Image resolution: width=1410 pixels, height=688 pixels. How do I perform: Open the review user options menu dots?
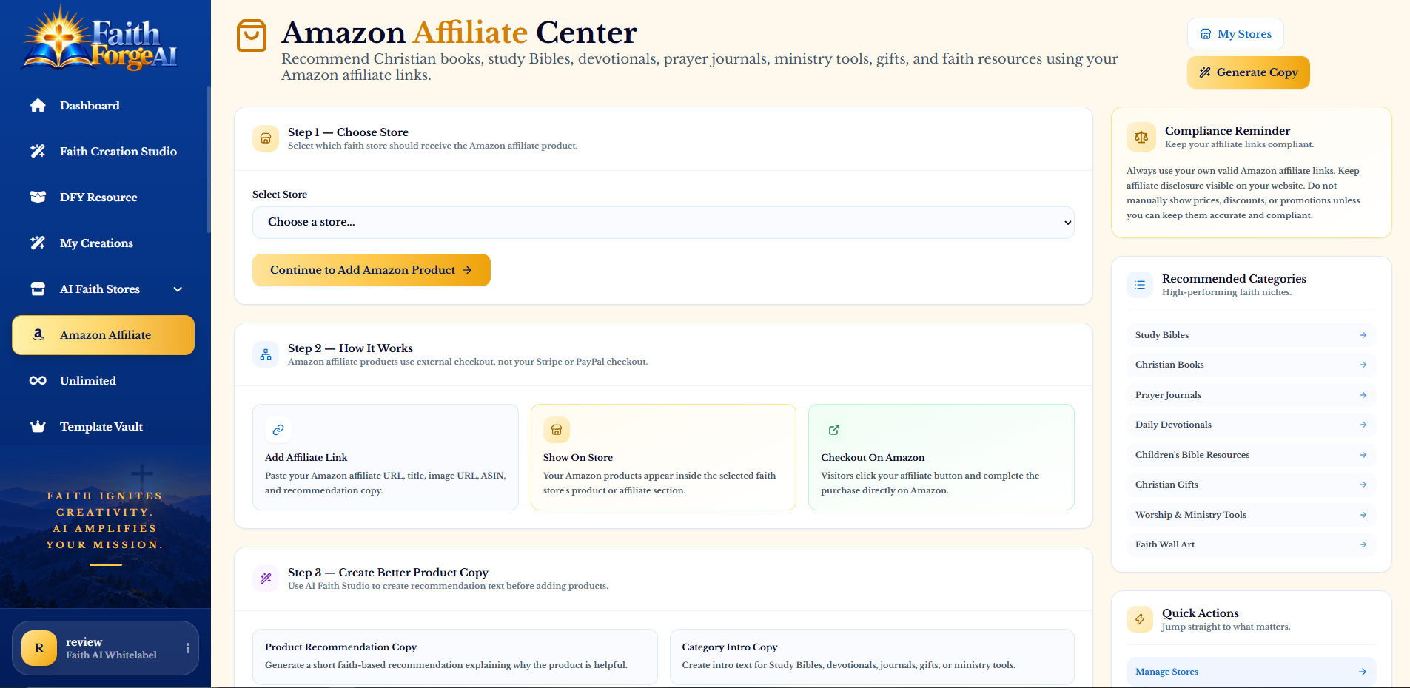188,648
